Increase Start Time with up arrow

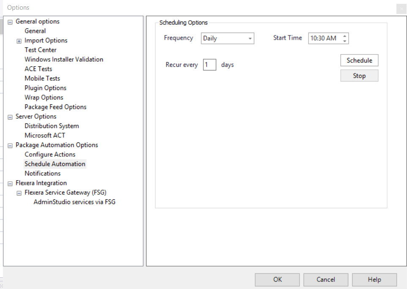(x=345, y=36)
